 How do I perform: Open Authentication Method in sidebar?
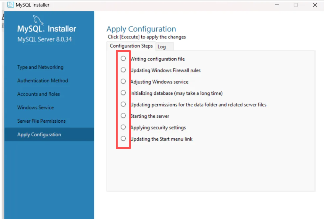pyautogui.click(x=43, y=80)
